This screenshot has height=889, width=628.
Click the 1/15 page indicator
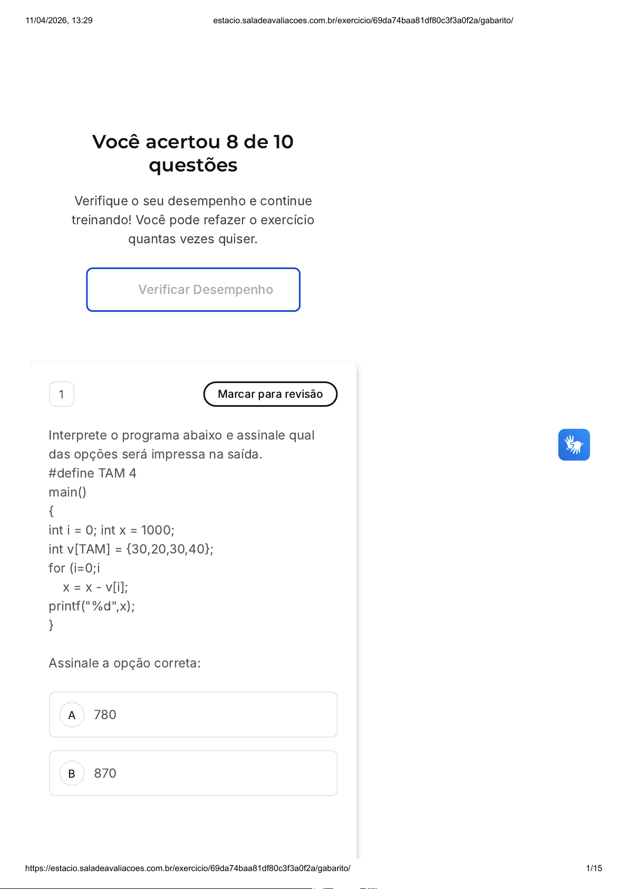click(x=594, y=868)
